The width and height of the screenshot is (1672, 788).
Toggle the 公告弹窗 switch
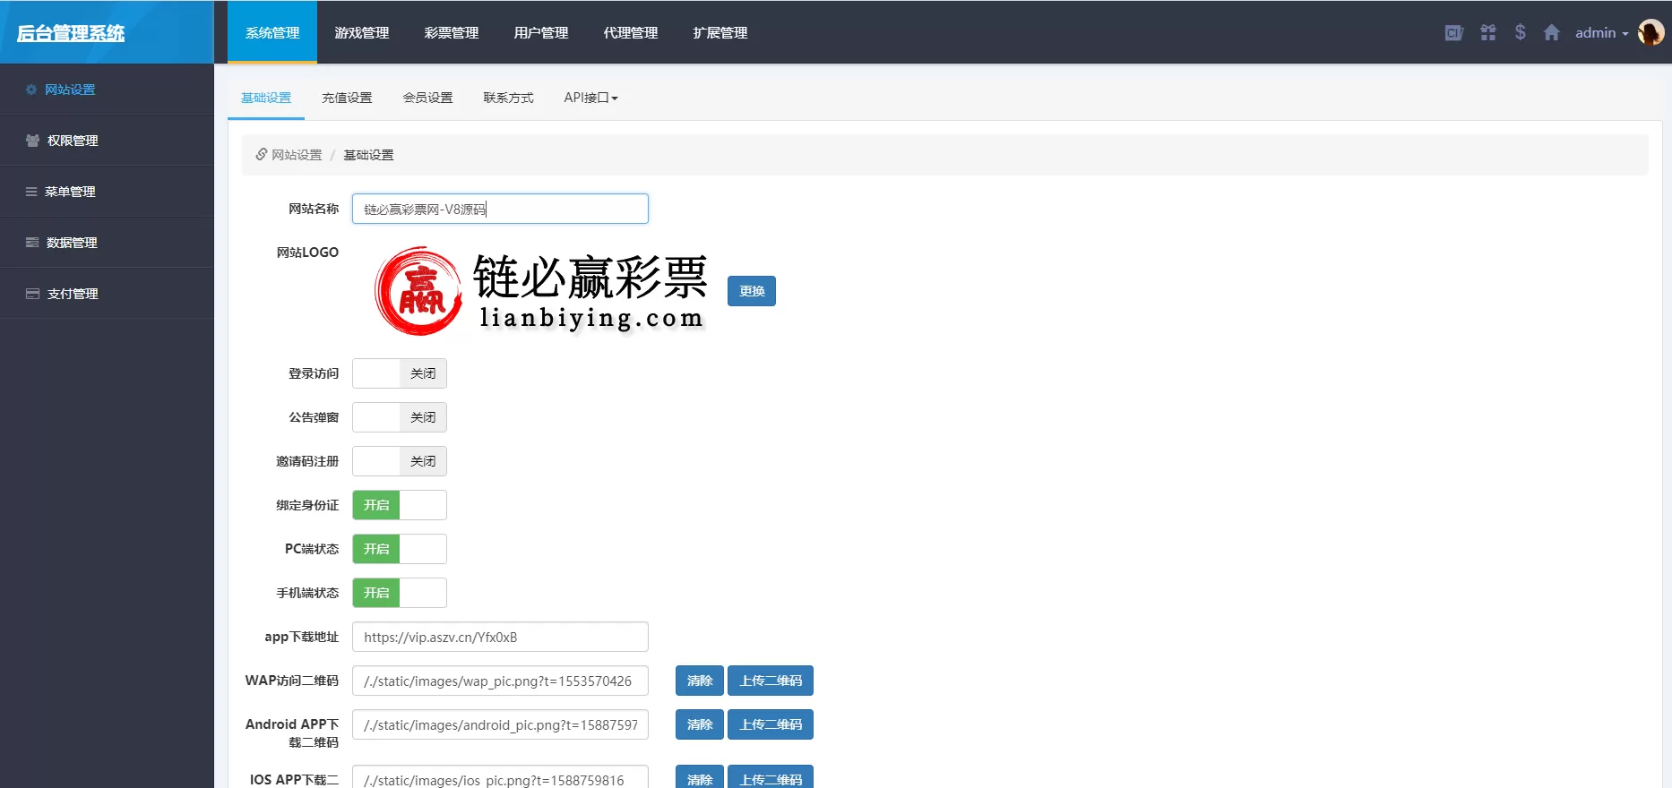(x=400, y=417)
